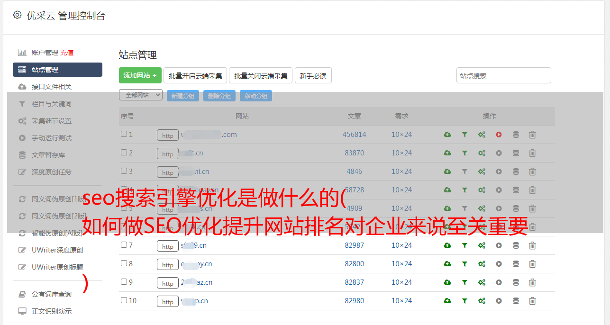Click the trash icon in row 7
Viewport: 610px width, 325px height.
pyautogui.click(x=532, y=245)
